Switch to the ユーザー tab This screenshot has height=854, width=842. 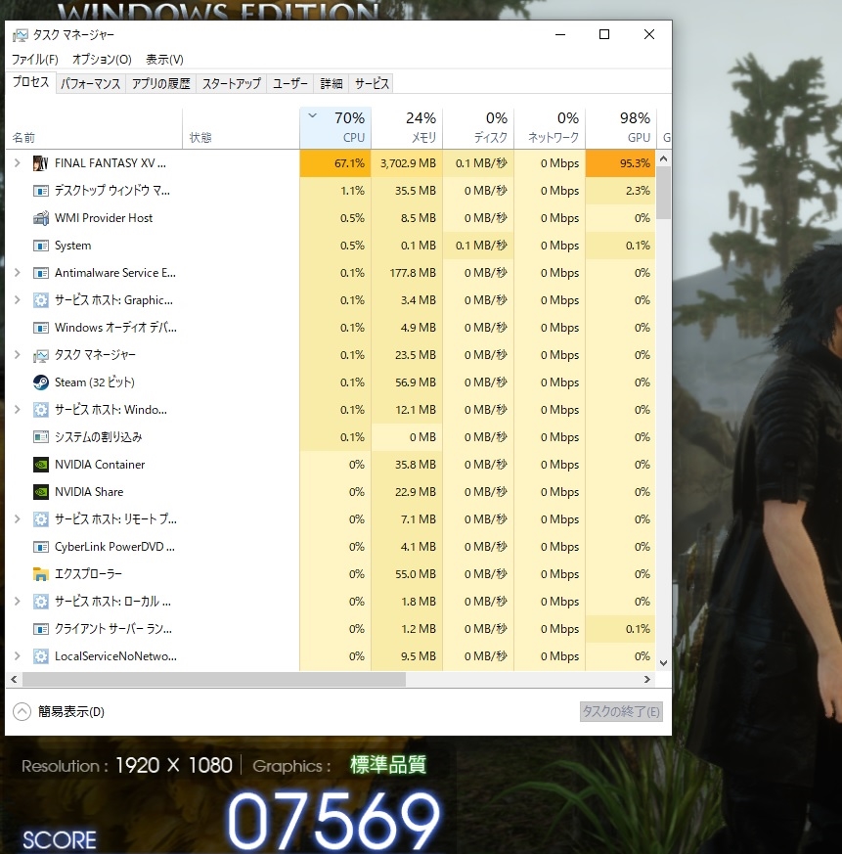[x=290, y=83]
